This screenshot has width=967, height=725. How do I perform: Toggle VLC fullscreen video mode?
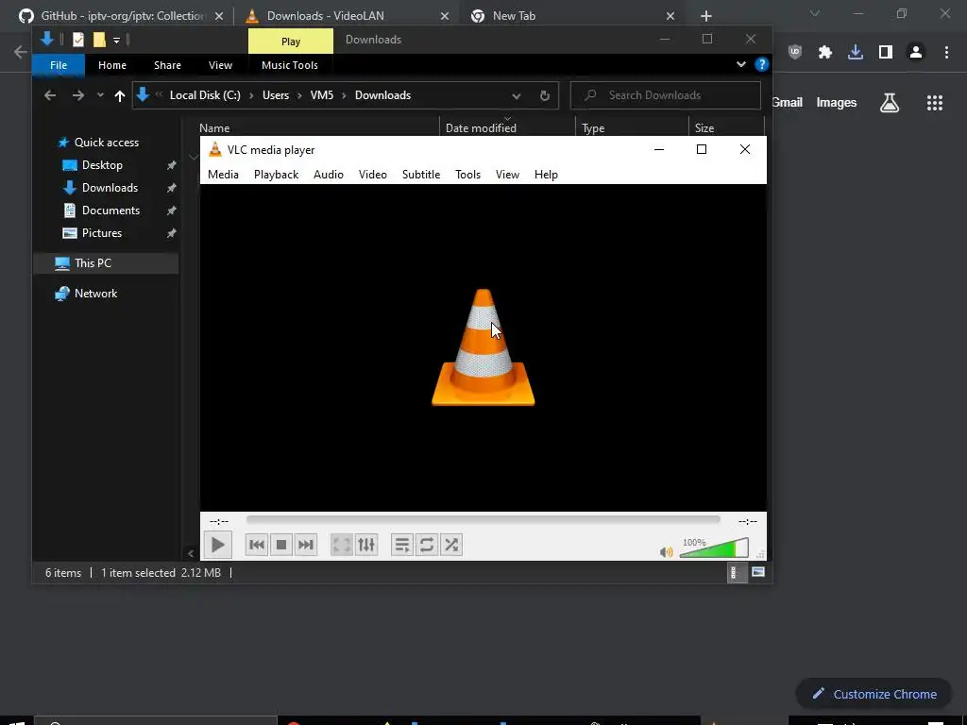point(341,545)
